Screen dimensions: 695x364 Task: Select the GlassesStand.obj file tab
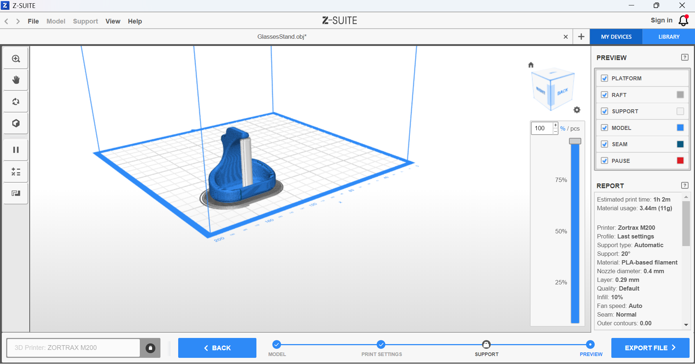click(282, 37)
